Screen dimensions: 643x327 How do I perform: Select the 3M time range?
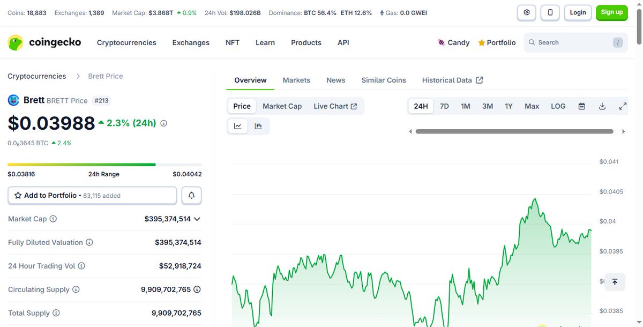[x=488, y=106]
